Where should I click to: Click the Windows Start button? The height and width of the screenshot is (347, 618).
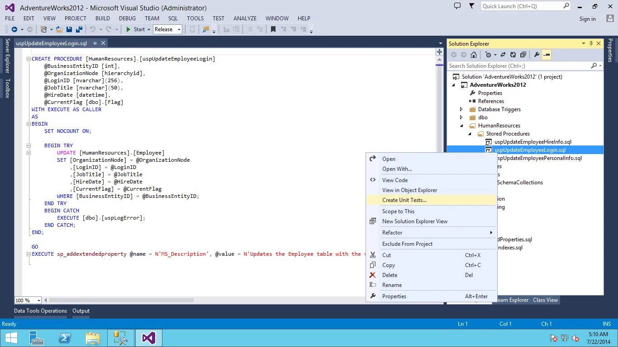[x=11, y=338]
